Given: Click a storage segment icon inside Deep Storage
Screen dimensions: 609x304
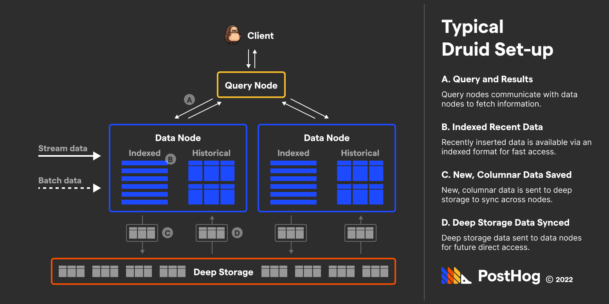Looking at the screenshot, I should pos(71,271).
